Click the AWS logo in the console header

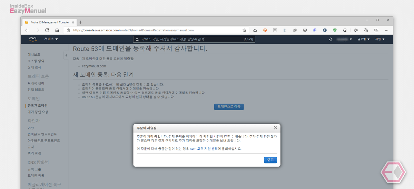pyautogui.click(x=33, y=39)
